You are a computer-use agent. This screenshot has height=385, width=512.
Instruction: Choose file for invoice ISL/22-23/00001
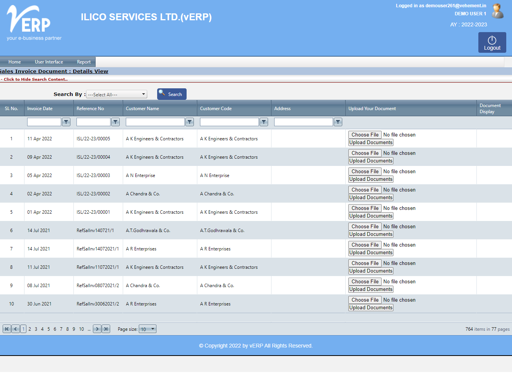pos(365,208)
